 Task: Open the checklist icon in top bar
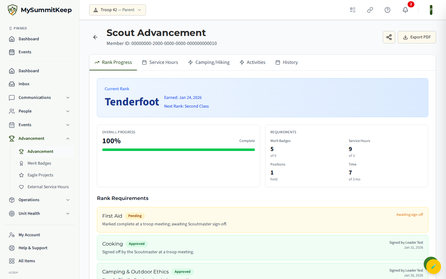pyautogui.click(x=353, y=10)
